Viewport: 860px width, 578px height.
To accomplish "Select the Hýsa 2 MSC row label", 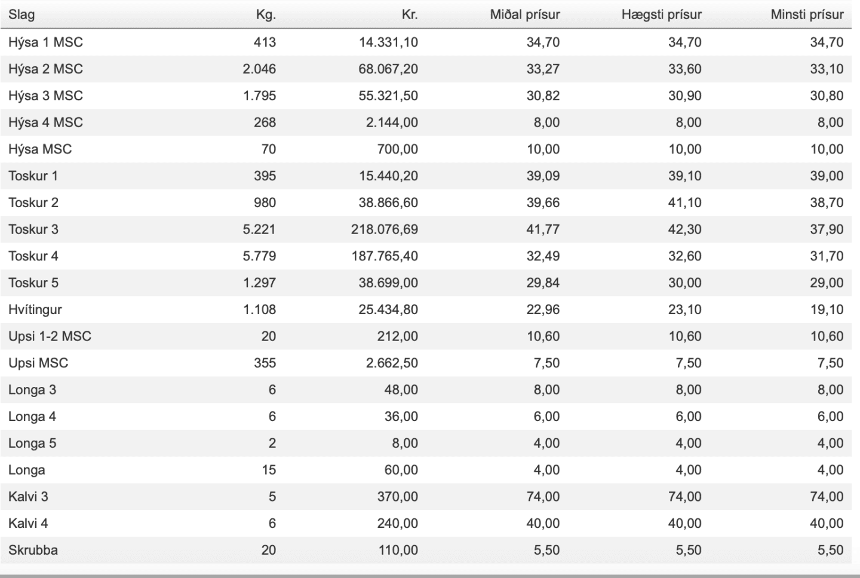I will tap(45, 69).
